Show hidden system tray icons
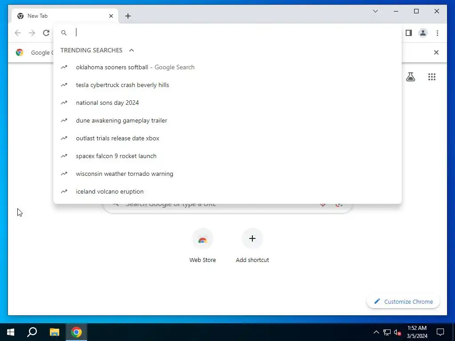Viewport: 455px width, 341px height. tap(376, 332)
